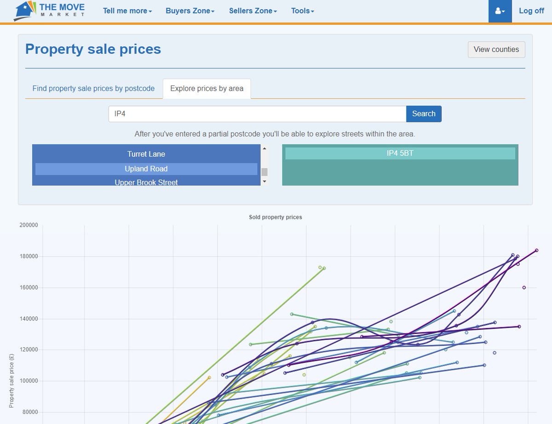Select the Explore prices by area tab

(207, 88)
